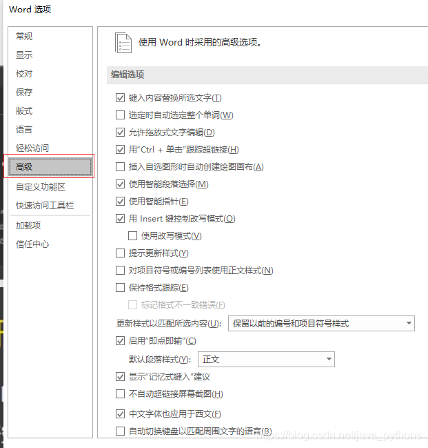Switch to 版式 settings
The height and width of the screenshot is (448, 428).
point(24,111)
